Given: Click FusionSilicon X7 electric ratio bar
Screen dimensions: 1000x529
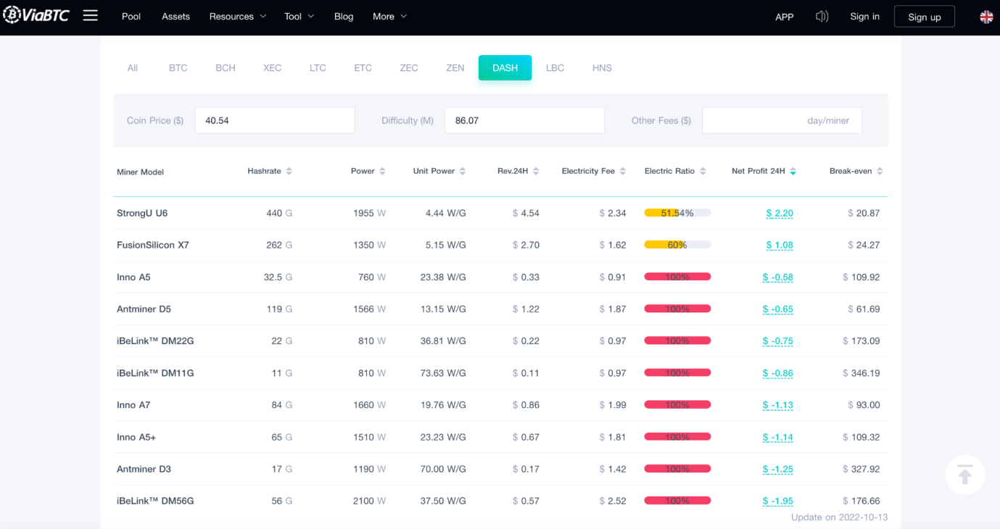Looking at the screenshot, I should (x=677, y=245).
